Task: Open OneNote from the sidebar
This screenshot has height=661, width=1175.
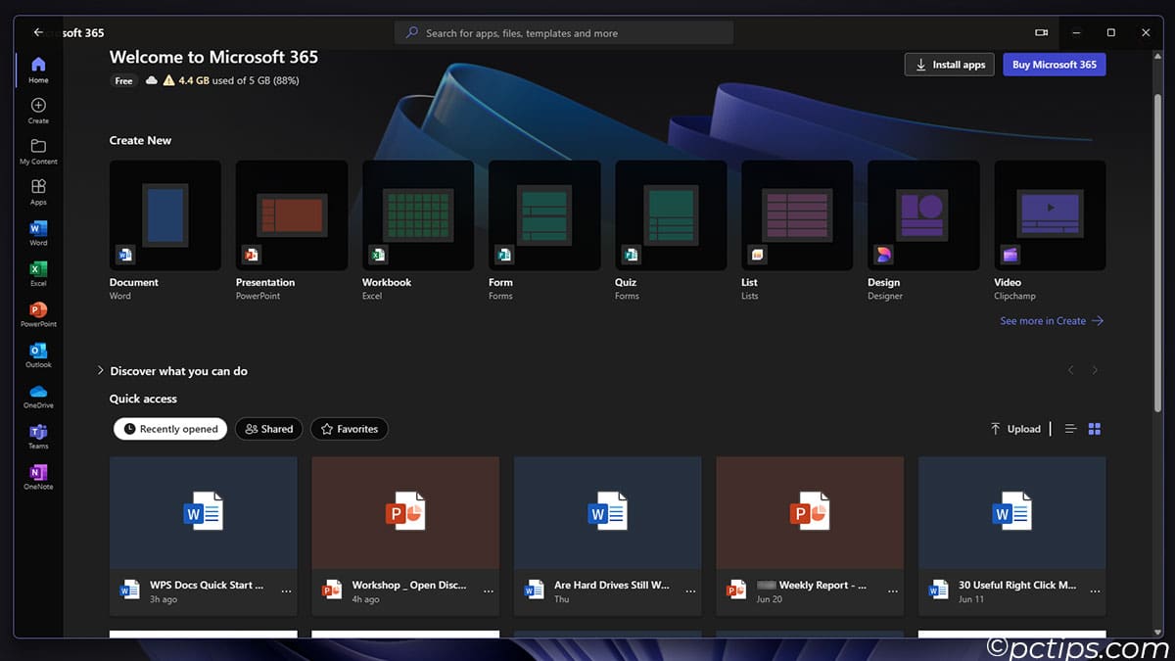Action: pyautogui.click(x=38, y=476)
